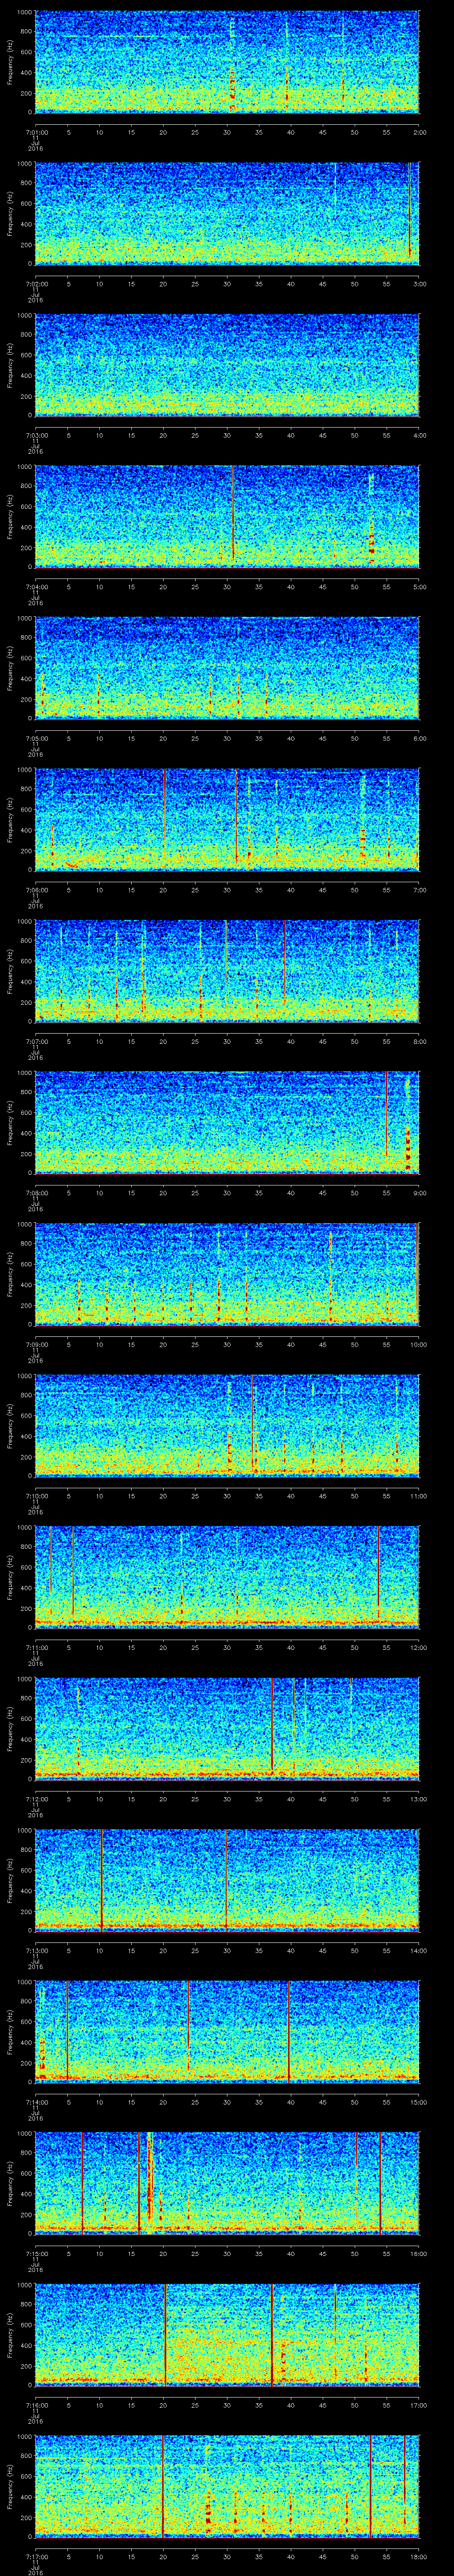Select the '15:00' end time label
454x2576 pixels.
[x=419, y=2102]
